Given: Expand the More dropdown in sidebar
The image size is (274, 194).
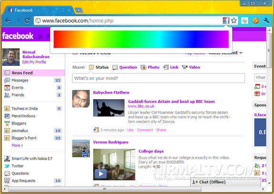Looking at the screenshot, I should (17, 145).
